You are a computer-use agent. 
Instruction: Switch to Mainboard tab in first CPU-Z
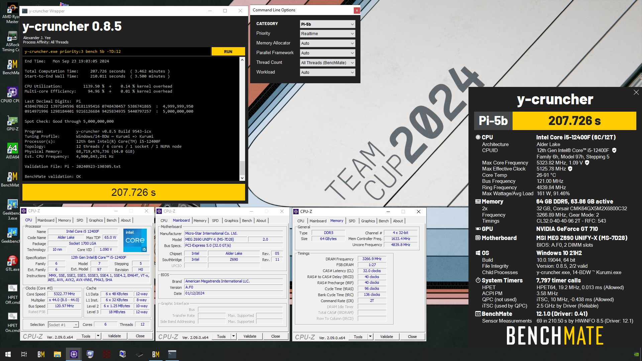tap(46, 220)
